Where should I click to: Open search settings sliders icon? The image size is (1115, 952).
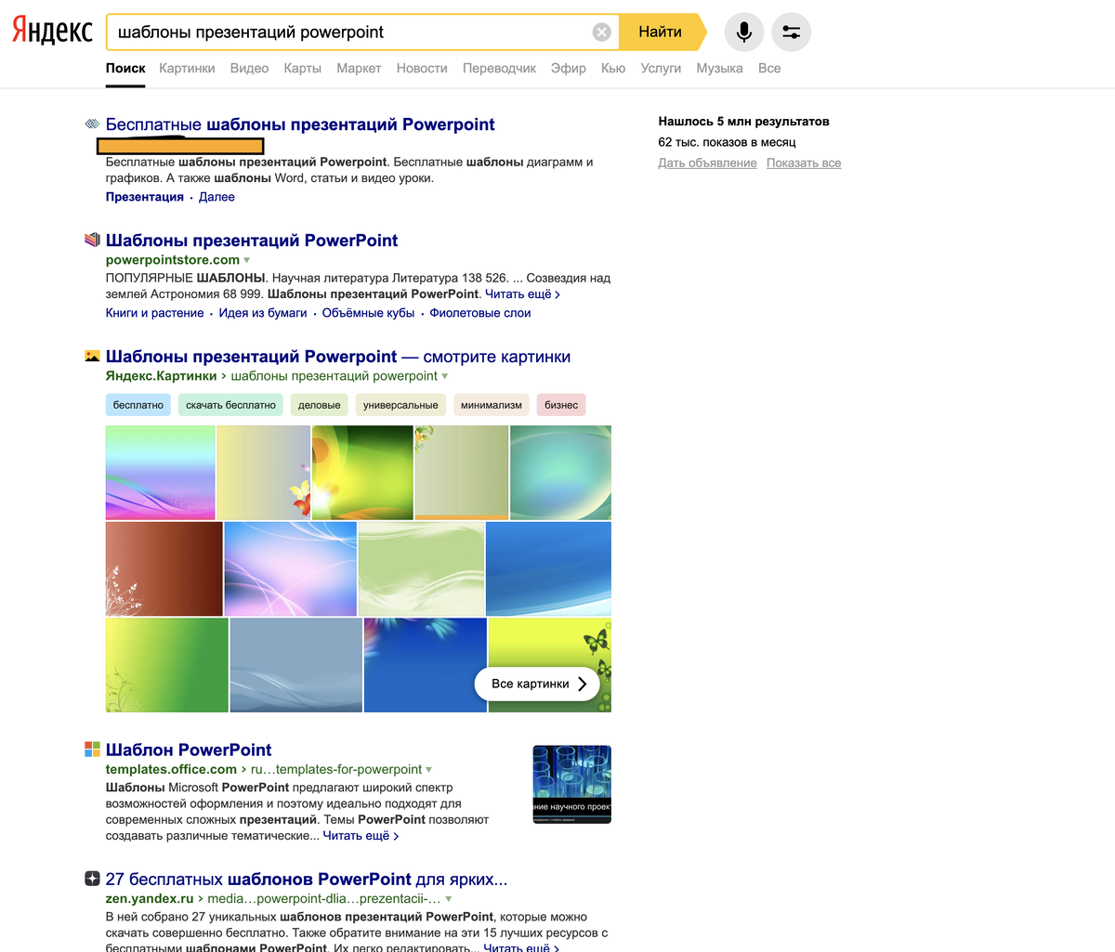click(x=792, y=33)
